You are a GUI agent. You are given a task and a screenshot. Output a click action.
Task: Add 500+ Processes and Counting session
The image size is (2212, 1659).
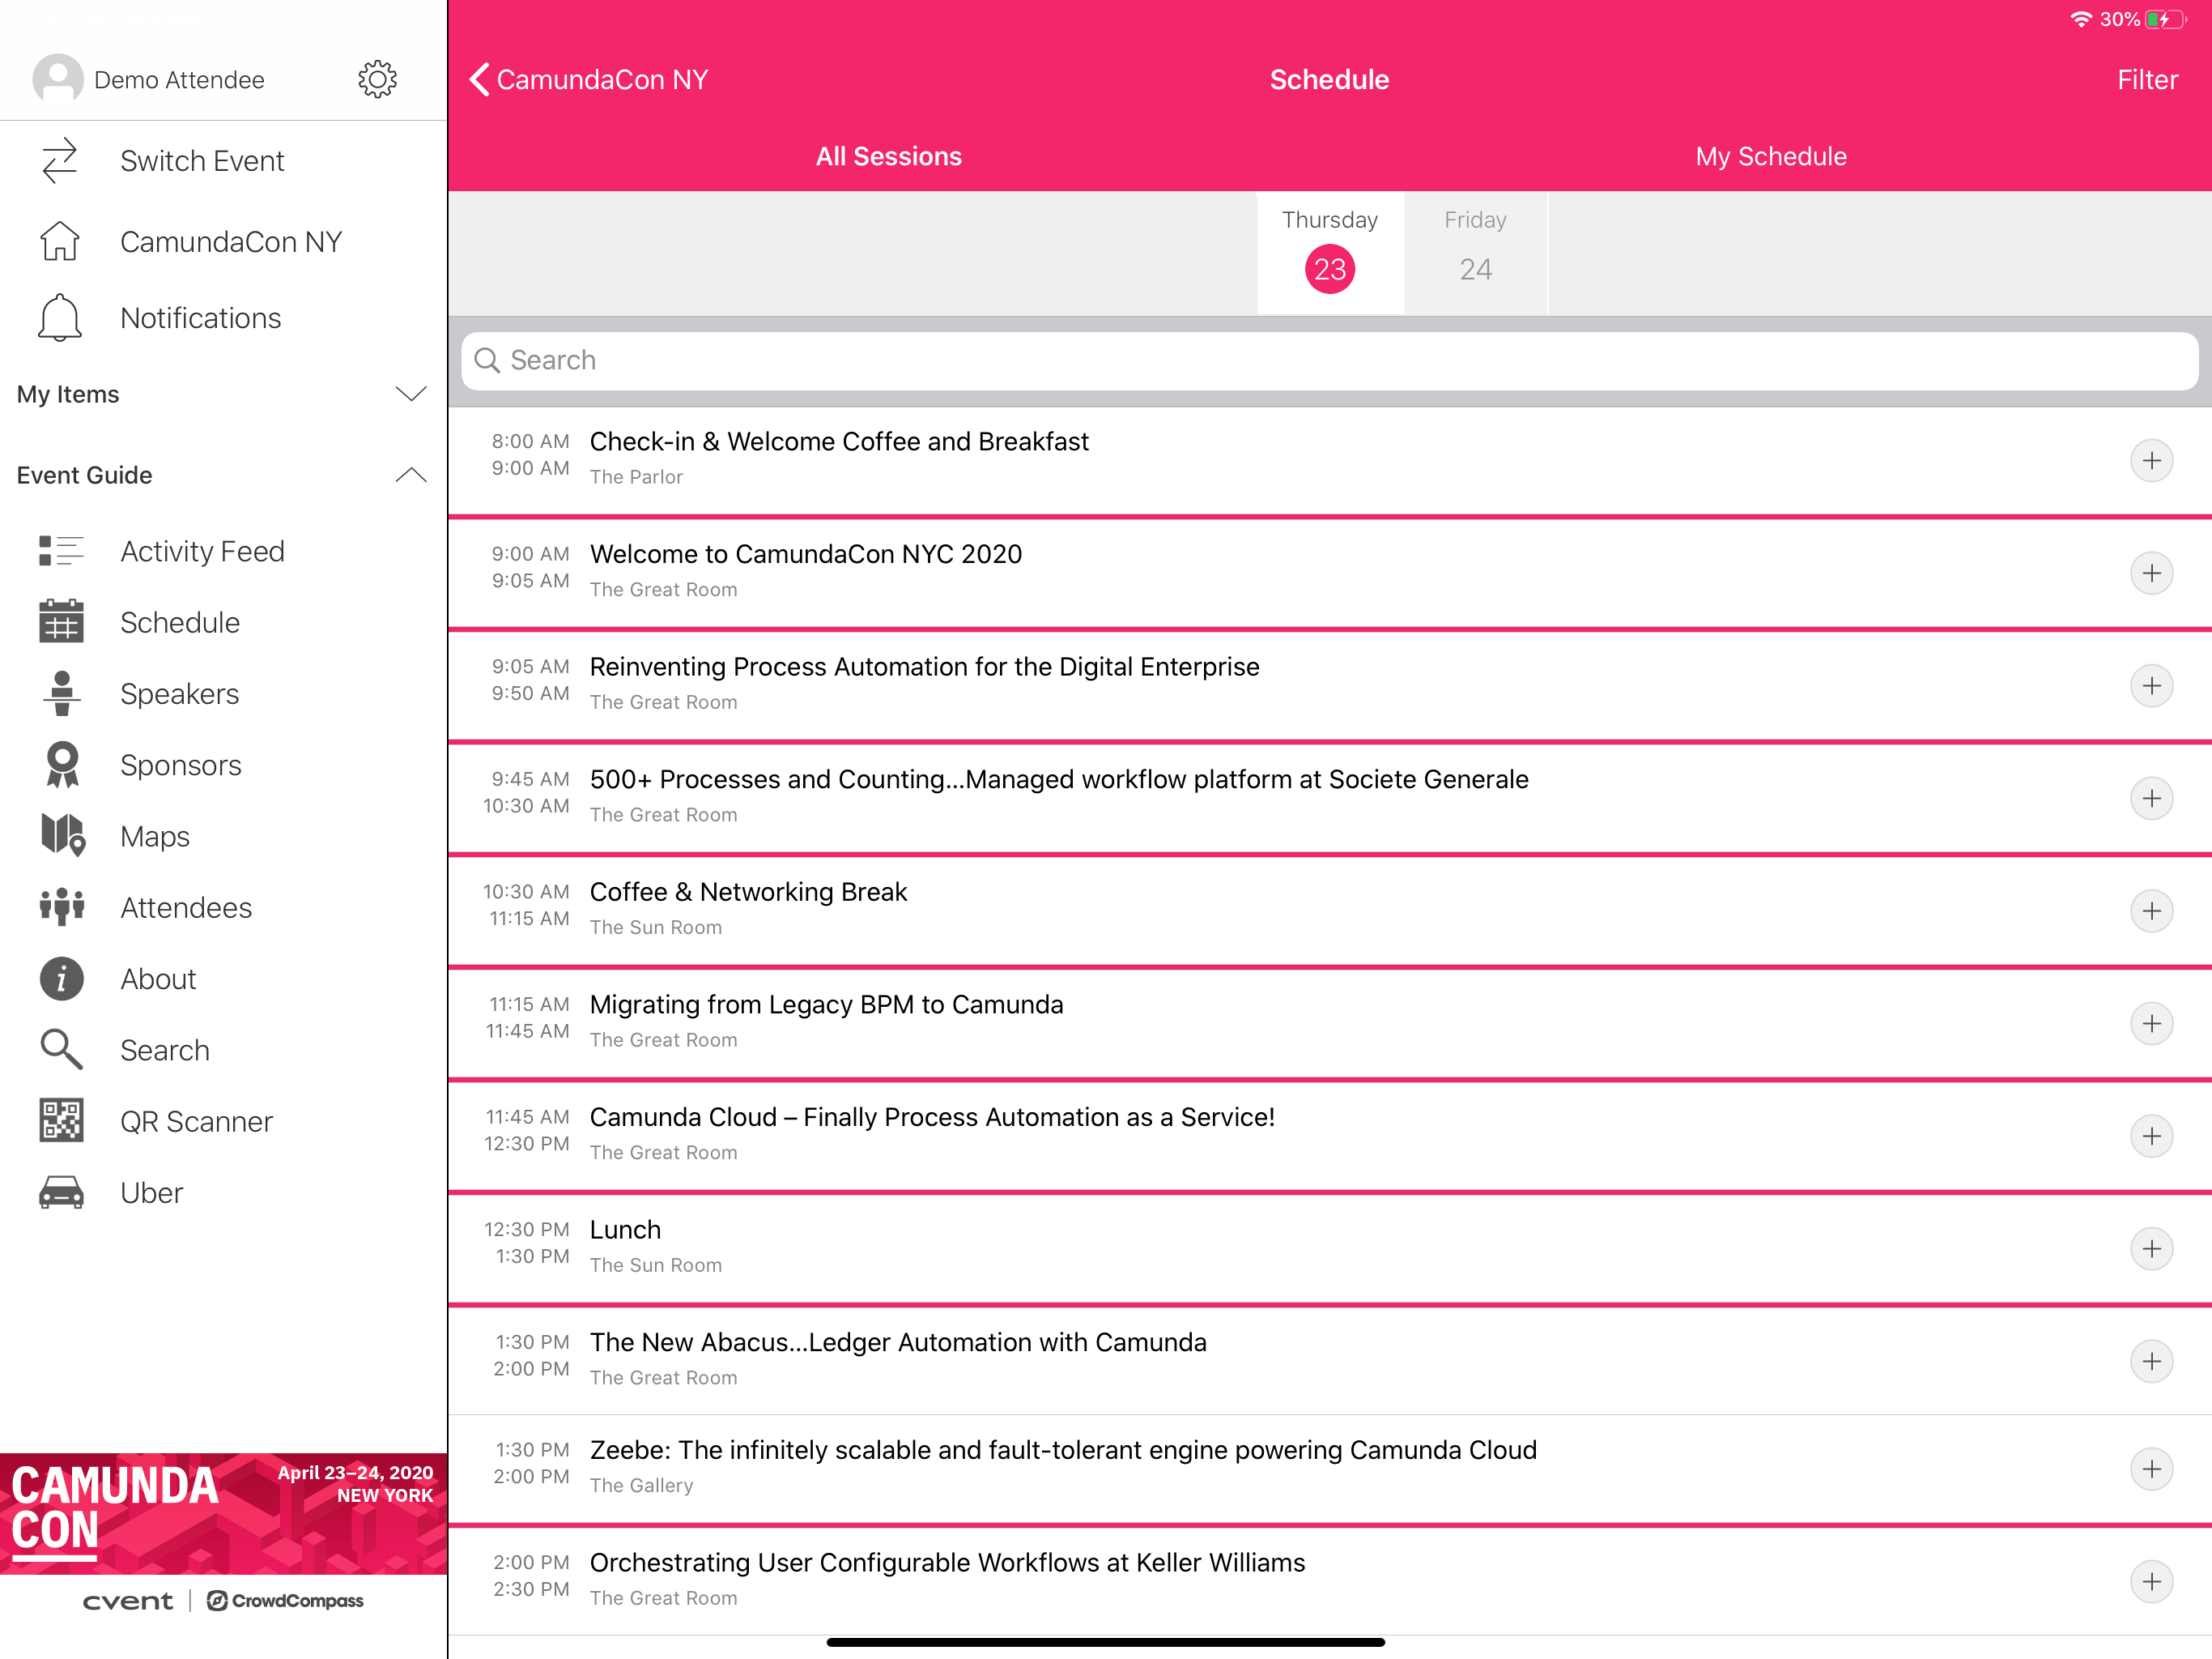2151,799
